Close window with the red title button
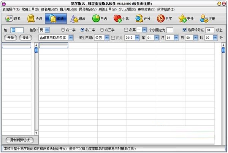The image size is (228, 153). [x=224, y=4]
